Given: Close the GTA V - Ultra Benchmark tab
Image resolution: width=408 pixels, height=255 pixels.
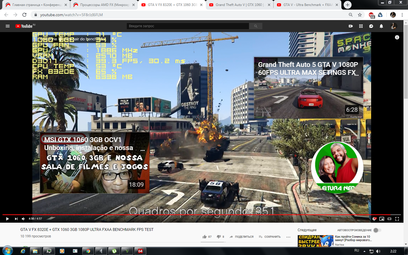Looking at the screenshot, I should [337, 5].
